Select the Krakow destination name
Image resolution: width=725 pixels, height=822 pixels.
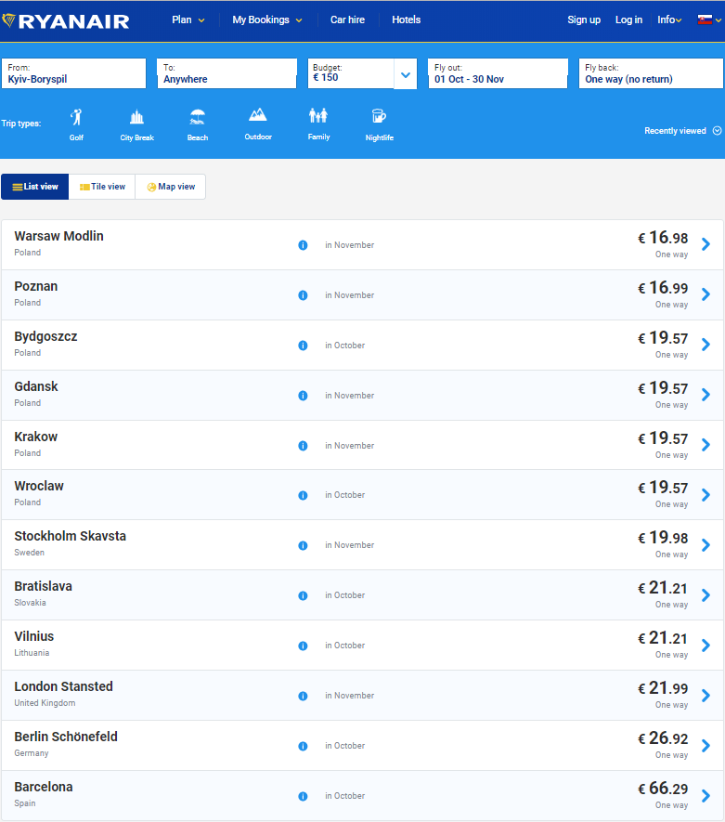35,437
